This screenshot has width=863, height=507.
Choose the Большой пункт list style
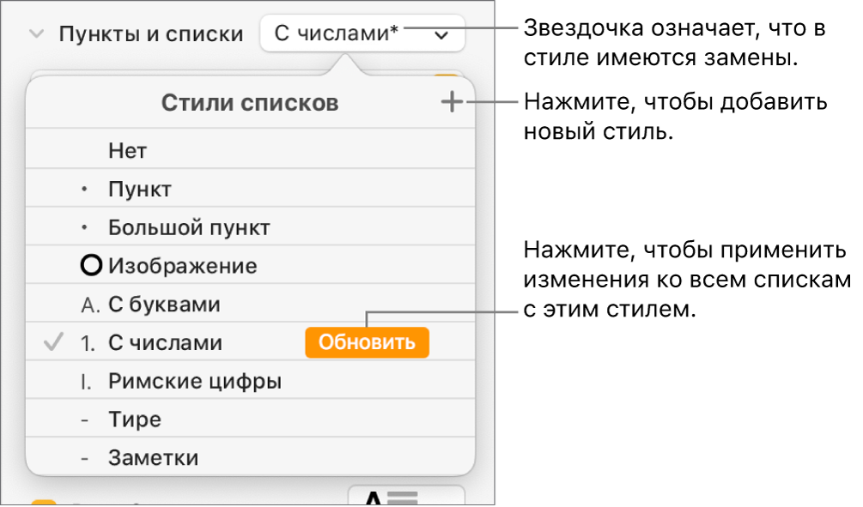251,226
